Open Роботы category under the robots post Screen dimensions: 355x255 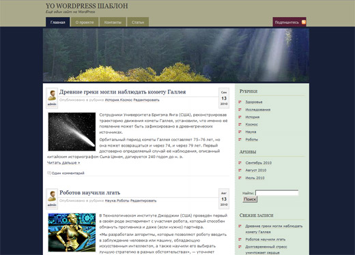[x=123, y=200]
